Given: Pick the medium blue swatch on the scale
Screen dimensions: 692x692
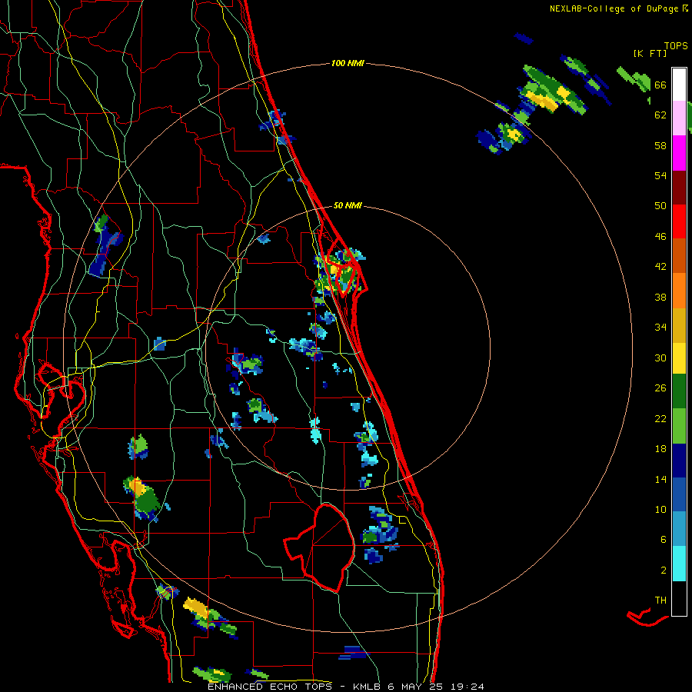Looking at the screenshot, I should click(679, 495).
